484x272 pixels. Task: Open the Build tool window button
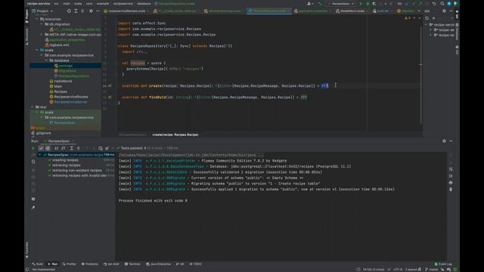[38, 264]
